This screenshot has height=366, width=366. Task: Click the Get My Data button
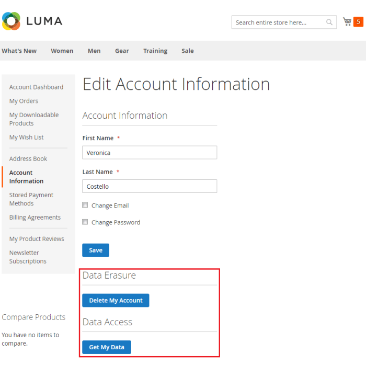click(107, 347)
